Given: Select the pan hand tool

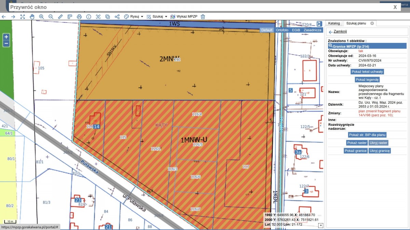Looking at the screenshot, I should [32, 17].
